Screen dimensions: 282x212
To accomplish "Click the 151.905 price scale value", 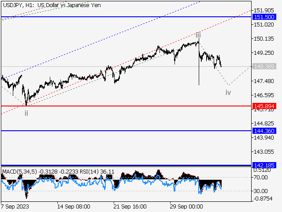I will coord(263,11).
